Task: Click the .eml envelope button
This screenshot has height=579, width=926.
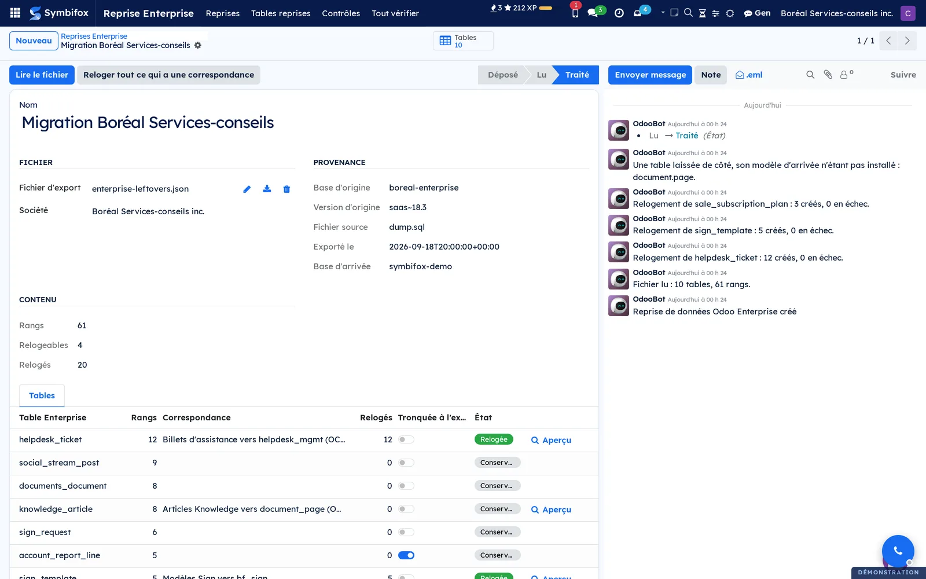Action: point(748,75)
